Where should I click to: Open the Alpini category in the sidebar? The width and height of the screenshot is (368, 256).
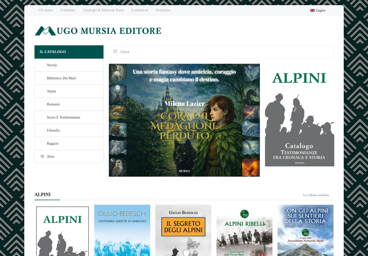[69, 91]
